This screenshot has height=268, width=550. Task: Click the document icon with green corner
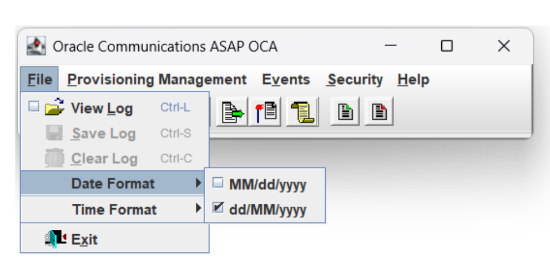(345, 112)
